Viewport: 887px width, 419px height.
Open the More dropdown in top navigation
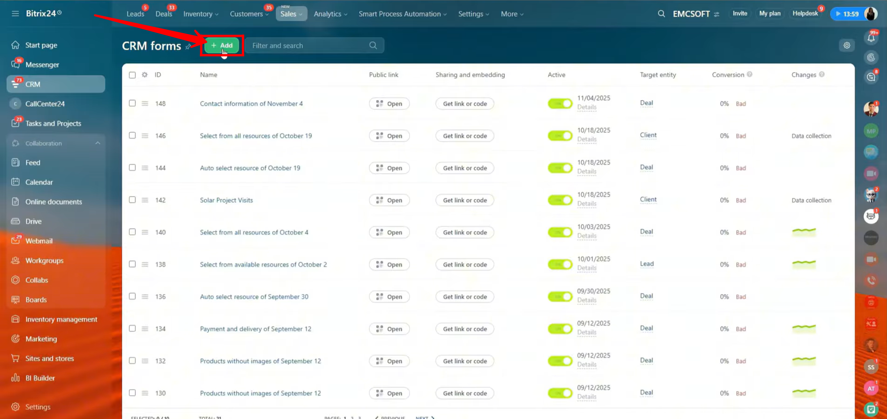pyautogui.click(x=512, y=14)
